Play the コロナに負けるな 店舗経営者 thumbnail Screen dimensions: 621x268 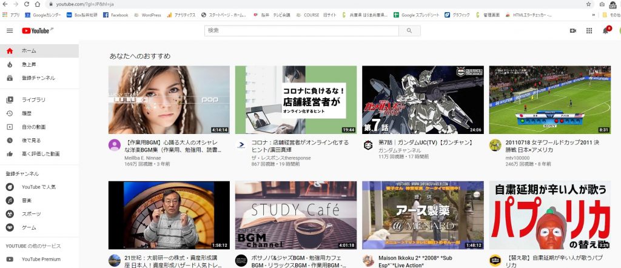296,100
